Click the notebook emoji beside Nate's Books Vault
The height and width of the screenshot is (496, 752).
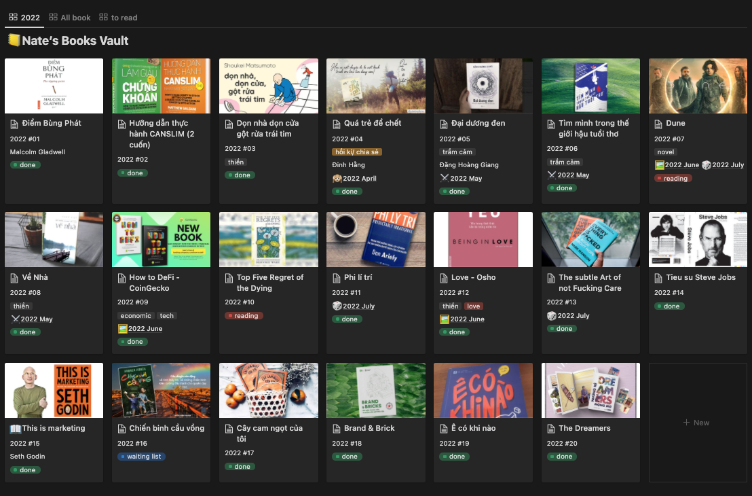click(13, 41)
